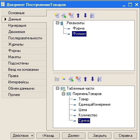
Task: Collapse the Реквизиты tree node
Action: pyautogui.click(x=57, y=23)
